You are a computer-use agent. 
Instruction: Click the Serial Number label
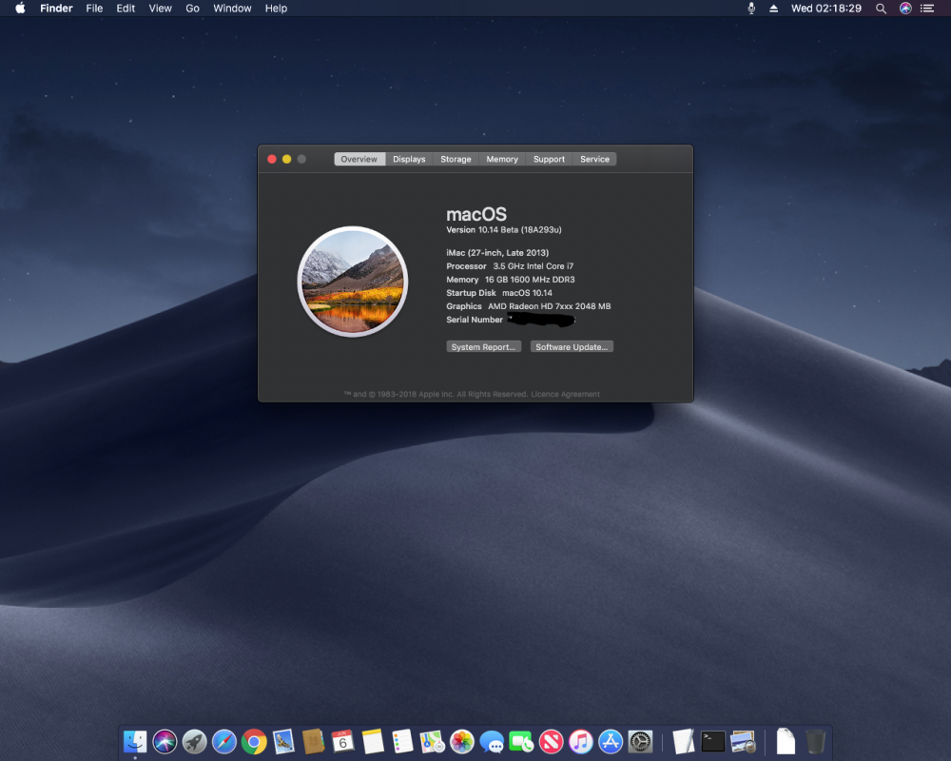click(x=475, y=320)
